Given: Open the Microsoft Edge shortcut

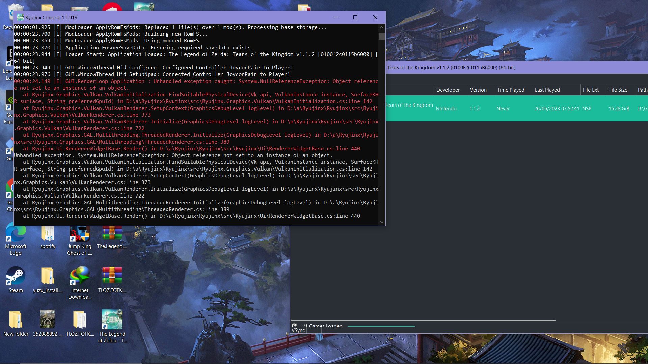Looking at the screenshot, I should [x=16, y=233].
